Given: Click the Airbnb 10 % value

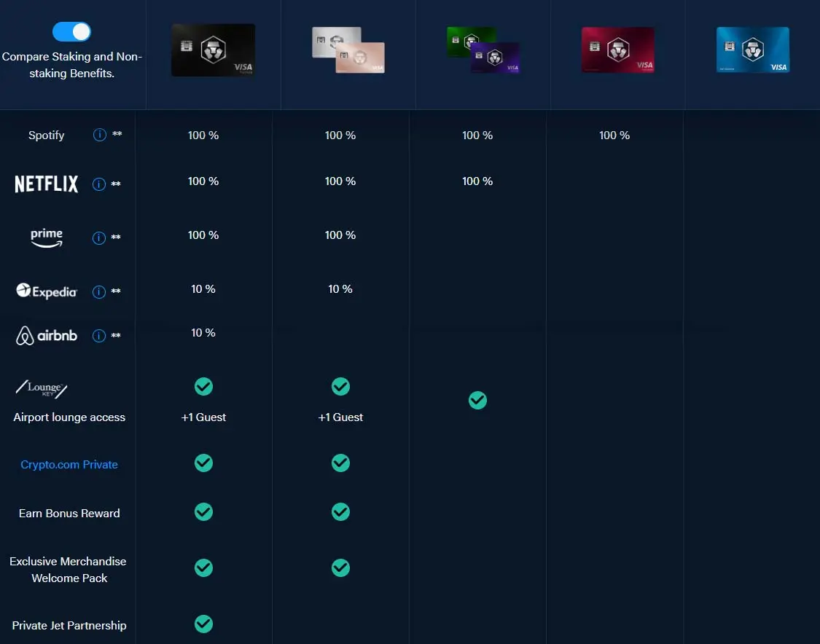Looking at the screenshot, I should pos(203,333).
